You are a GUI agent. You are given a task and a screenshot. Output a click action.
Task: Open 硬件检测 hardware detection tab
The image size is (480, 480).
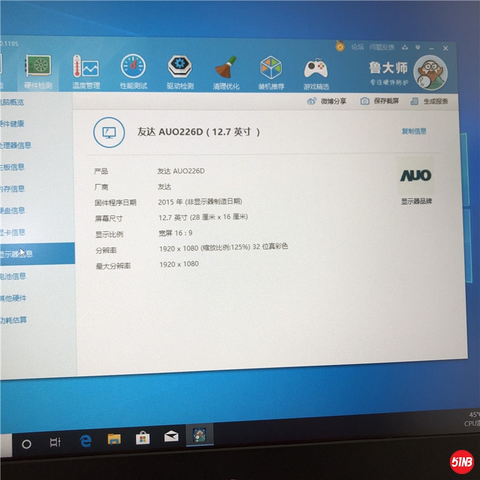pyautogui.click(x=38, y=72)
